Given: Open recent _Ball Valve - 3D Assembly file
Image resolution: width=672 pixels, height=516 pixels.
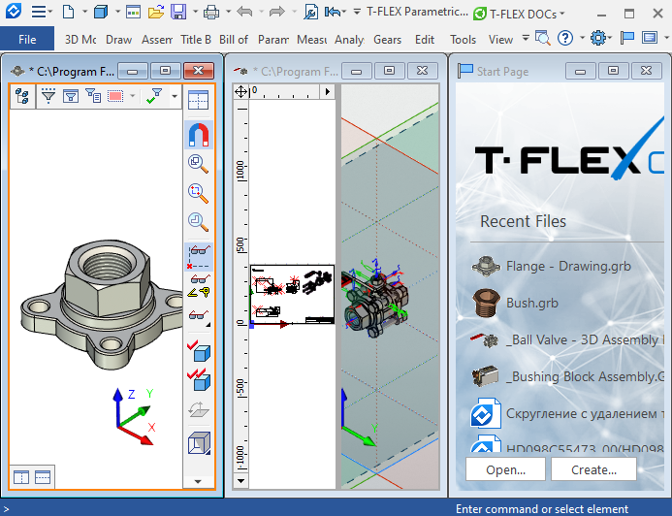Looking at the screenshot, I should coord(568,339).
